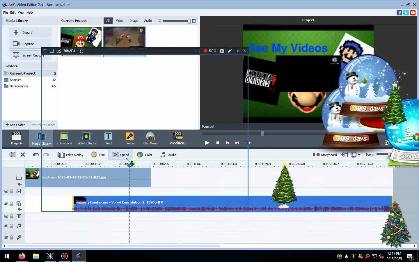Stop the preview playback

(x=218, y=143)
